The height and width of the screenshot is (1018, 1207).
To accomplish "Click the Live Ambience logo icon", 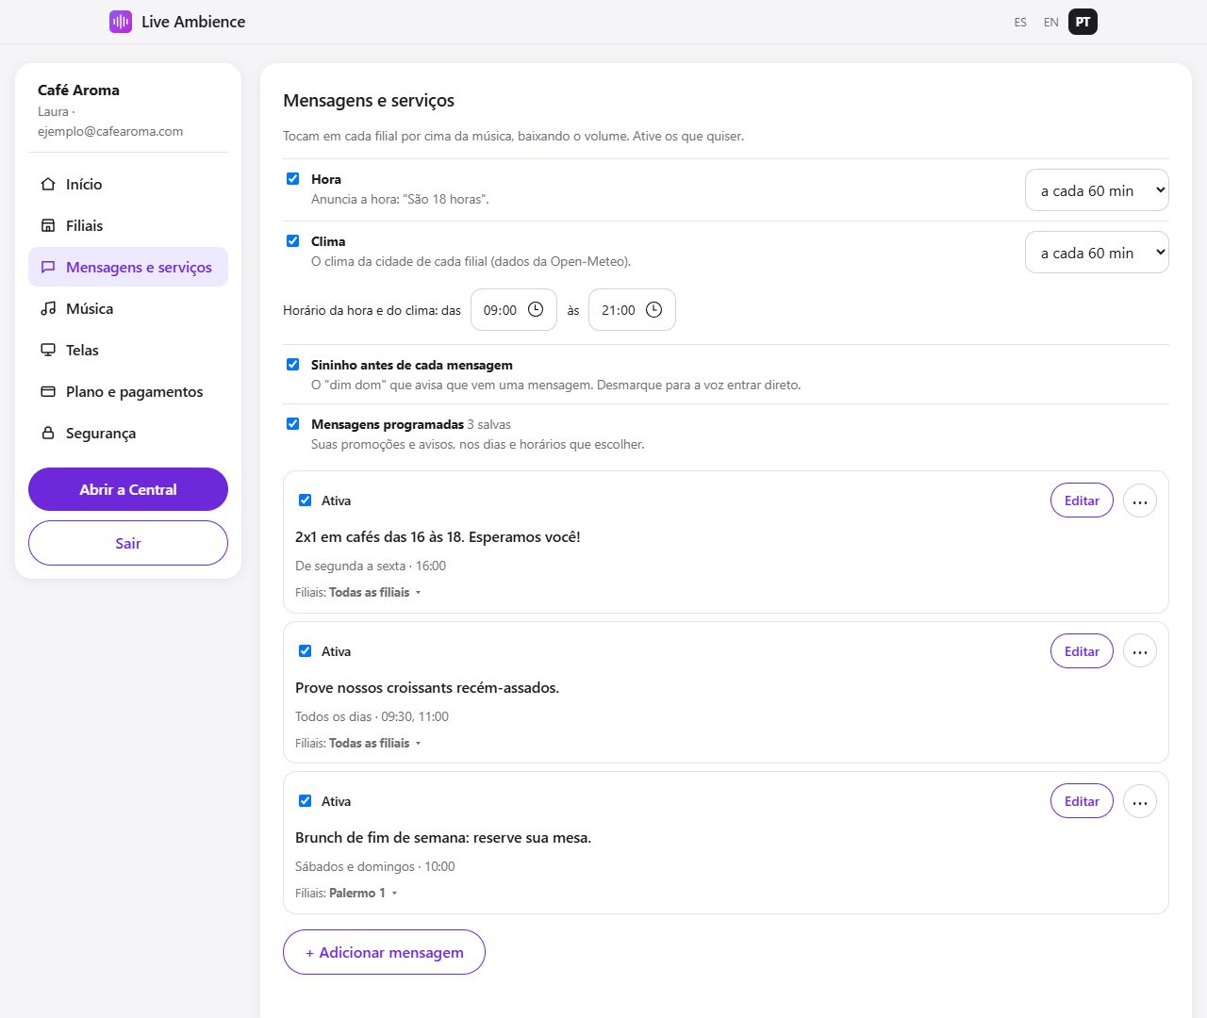I will (x=121, y=22).
